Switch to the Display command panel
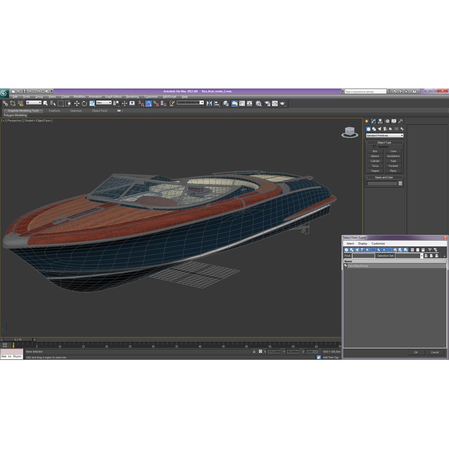This screenshot has width=449, height=449. (394, 121)
